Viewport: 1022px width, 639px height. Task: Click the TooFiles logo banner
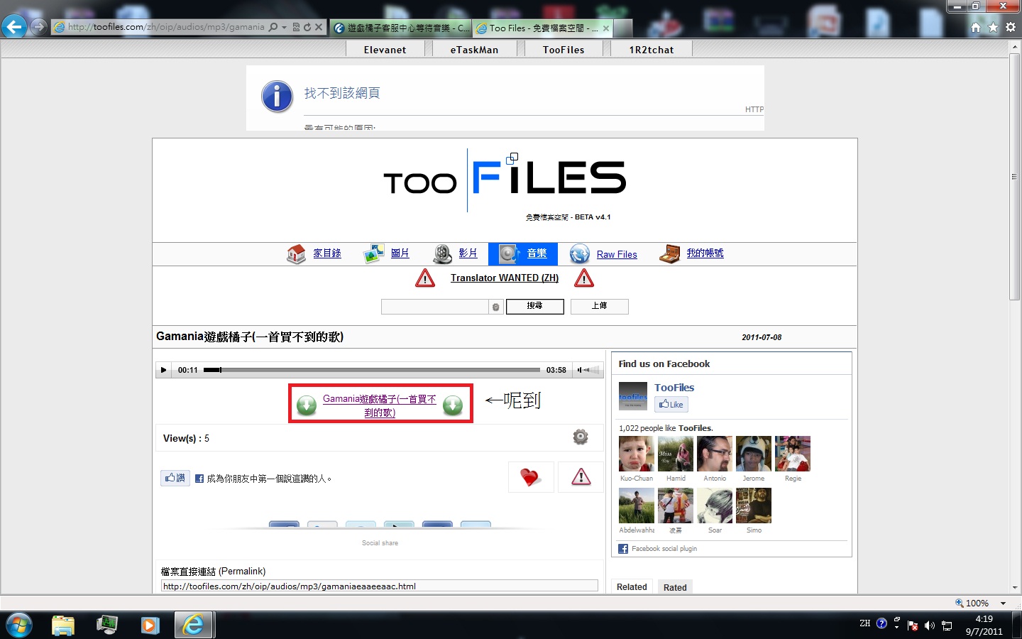tap(505, 180)
